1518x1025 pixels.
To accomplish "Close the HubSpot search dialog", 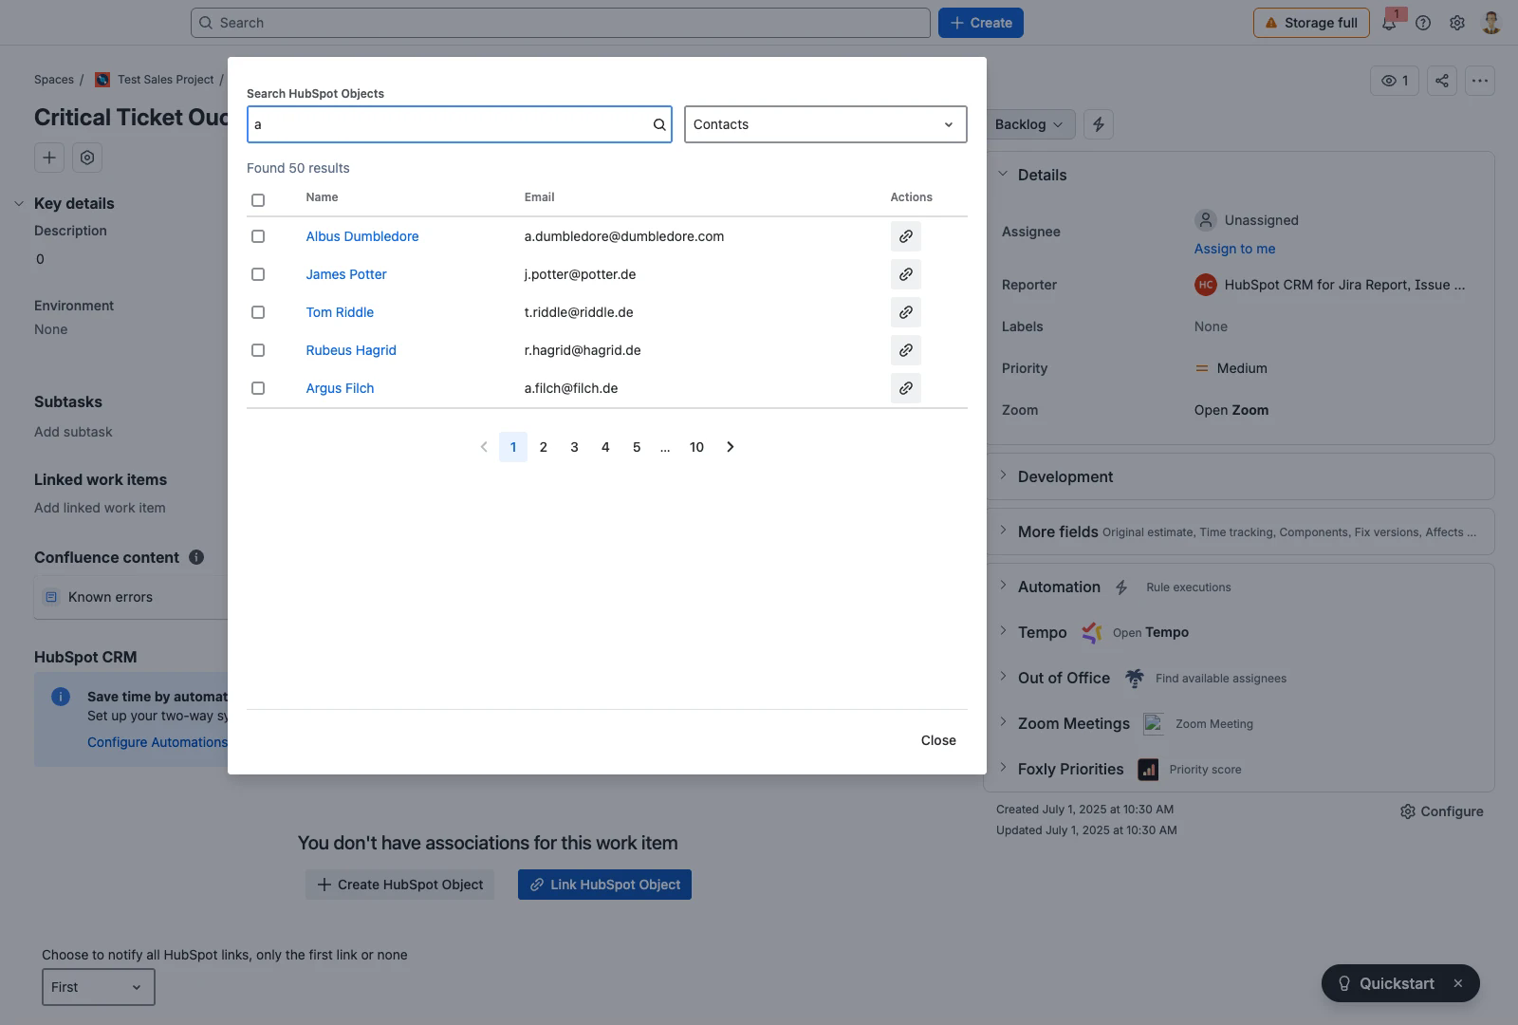I will click(938, 740).
